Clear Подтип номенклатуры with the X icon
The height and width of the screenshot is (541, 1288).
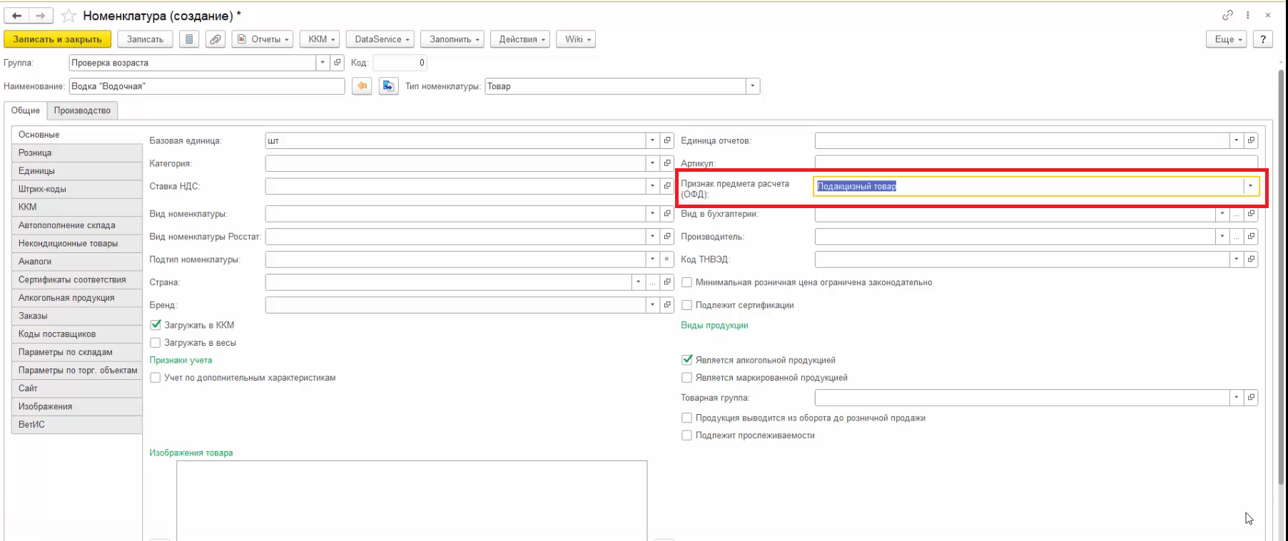(666, 259)
